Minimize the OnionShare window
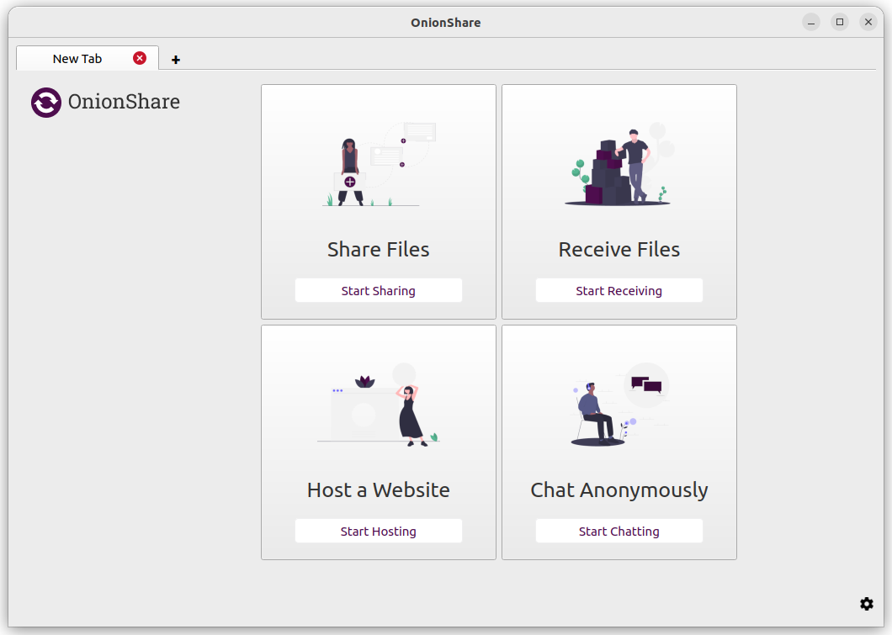The image size is (892, 635). coord(810,22)
